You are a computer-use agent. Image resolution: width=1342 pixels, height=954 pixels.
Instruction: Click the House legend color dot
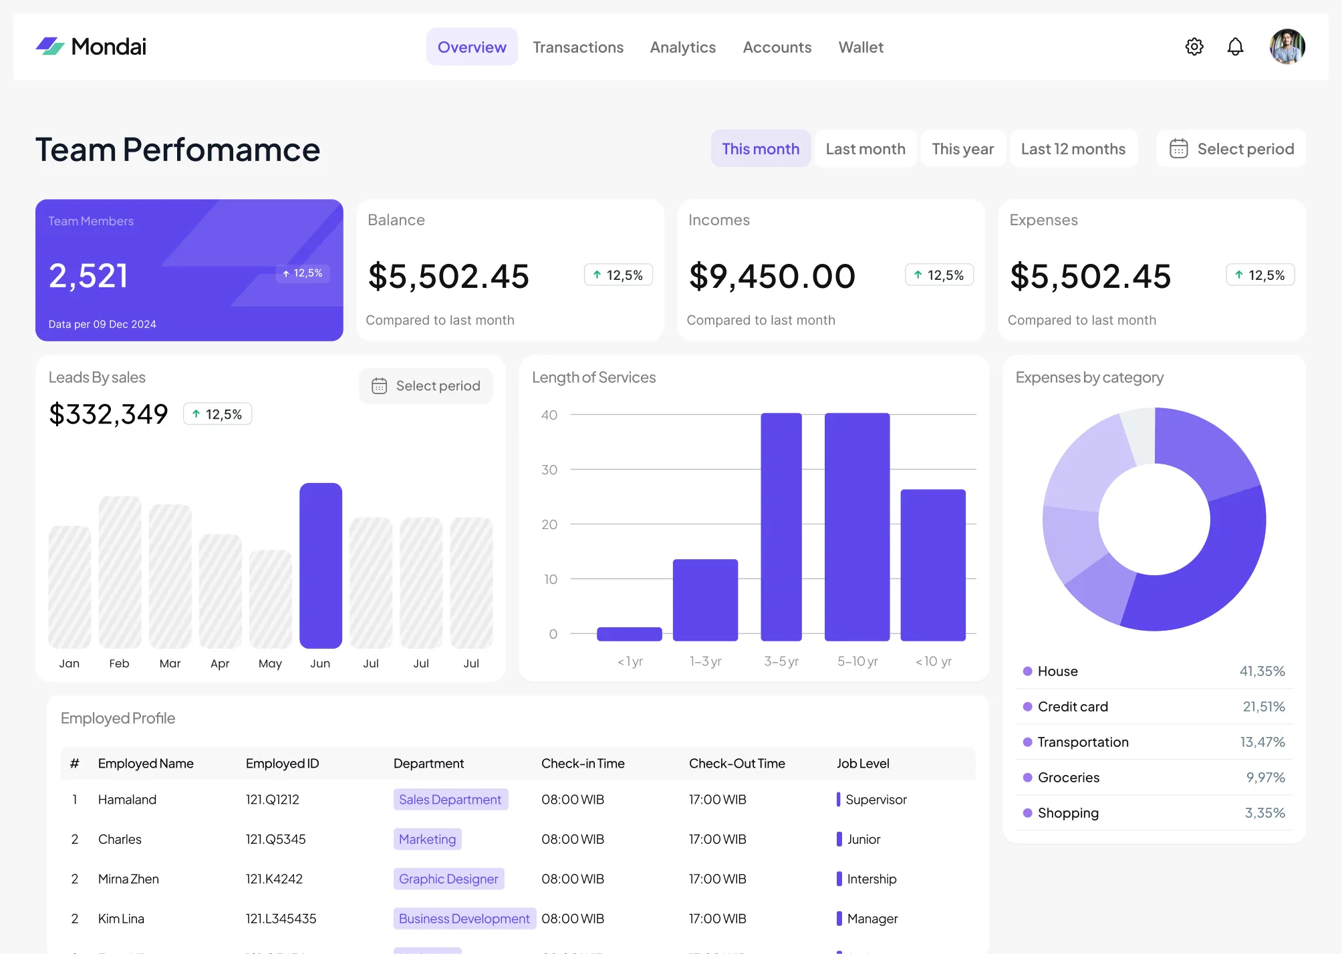[x=1027, y=671]
